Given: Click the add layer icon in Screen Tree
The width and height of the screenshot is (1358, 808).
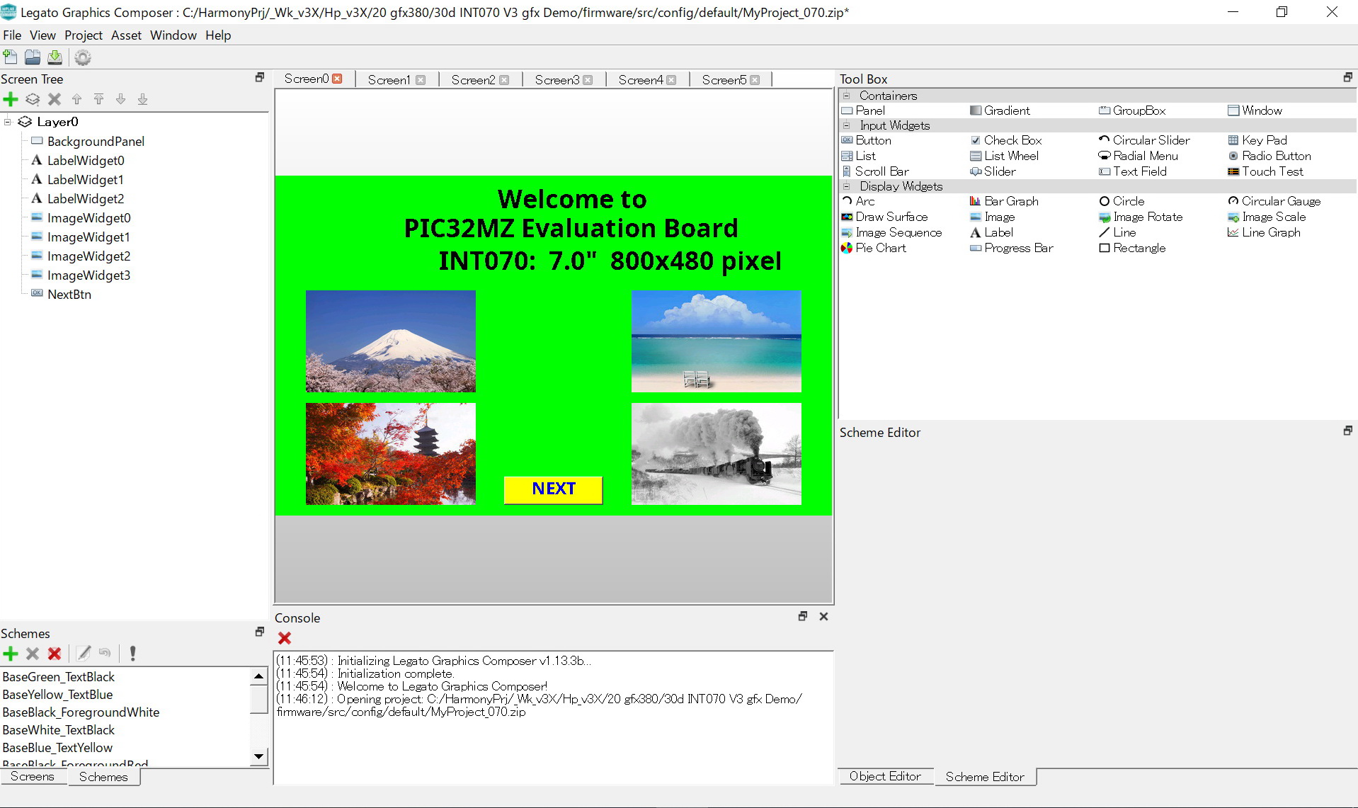Looking at the screenshot, I should pos(33,99).
